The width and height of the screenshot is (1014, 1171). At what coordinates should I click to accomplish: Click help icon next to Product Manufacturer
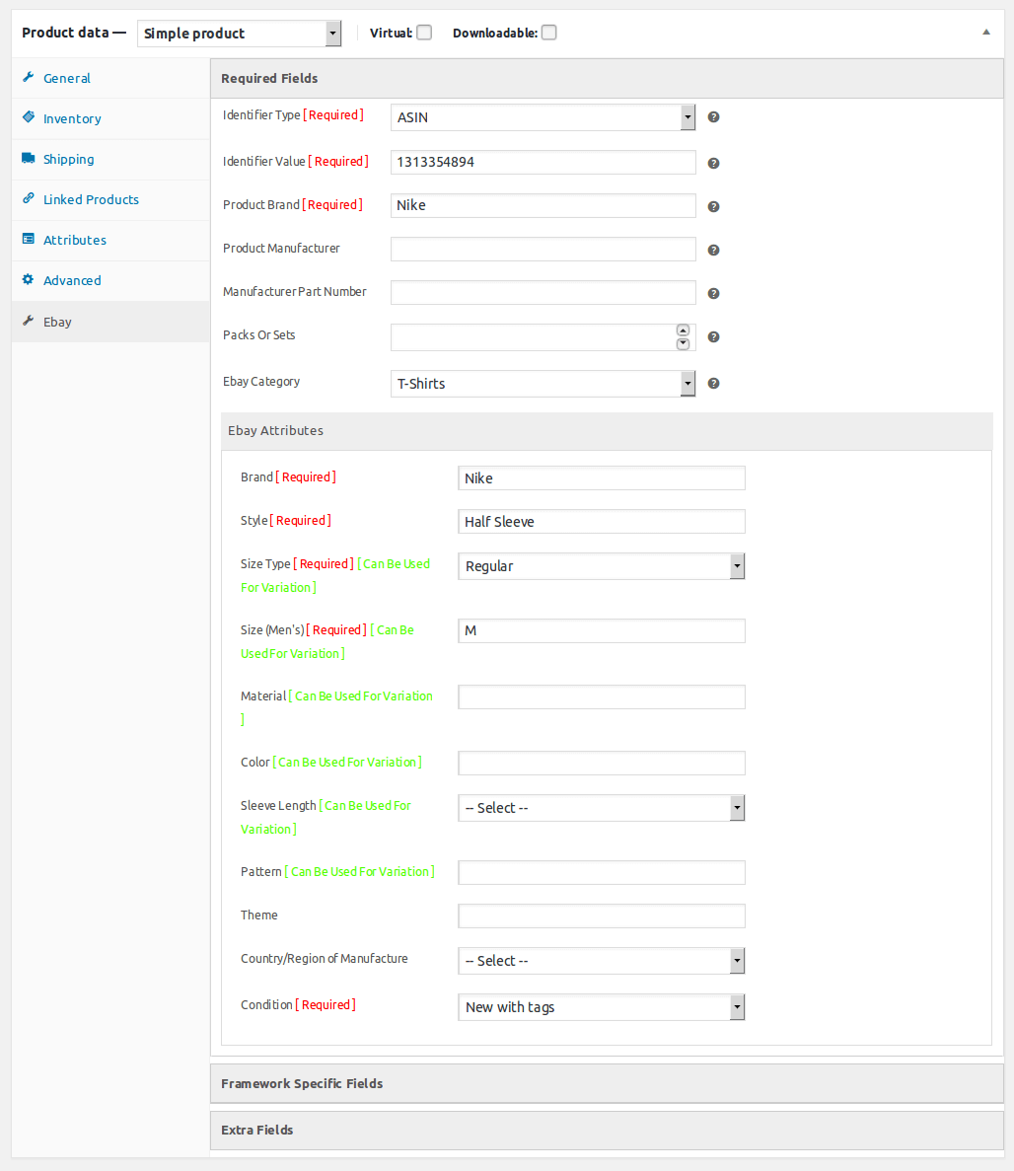(x=714, y=251)
